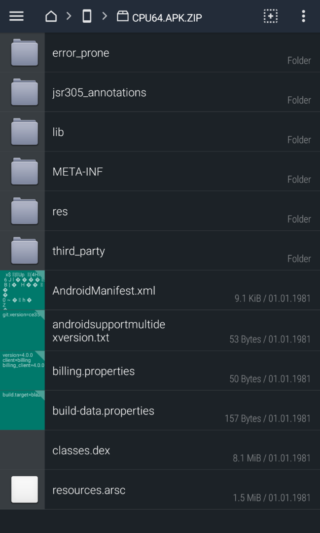320x533 pixels.
Task: Open the lib folder
Action: 58,132
